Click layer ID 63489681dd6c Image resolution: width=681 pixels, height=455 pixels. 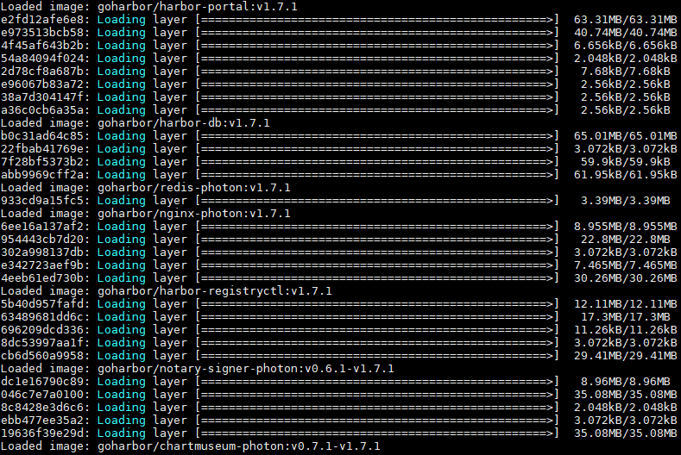click(42, 317)
